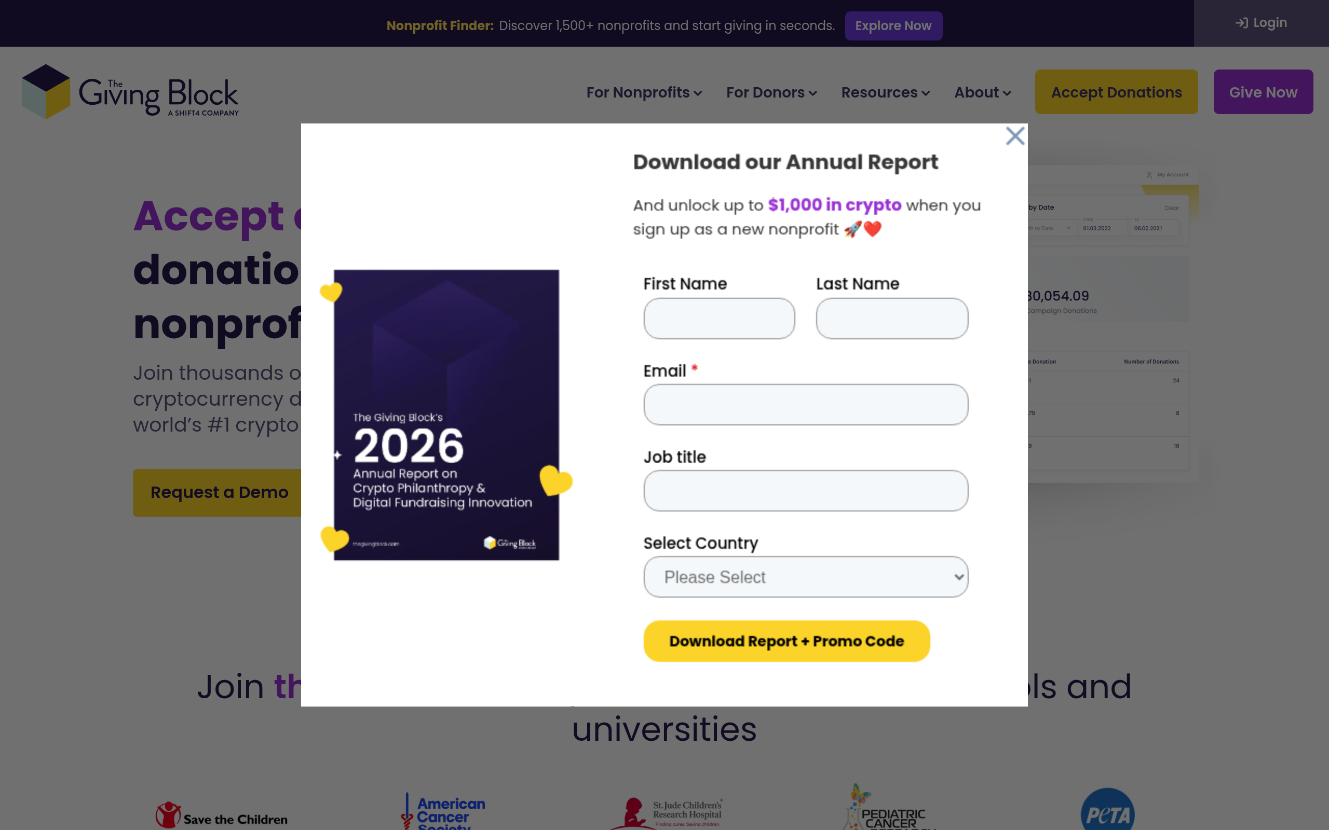Click Download Report + Promo Code
This screenshot has width=1329, height=830.
786,641
